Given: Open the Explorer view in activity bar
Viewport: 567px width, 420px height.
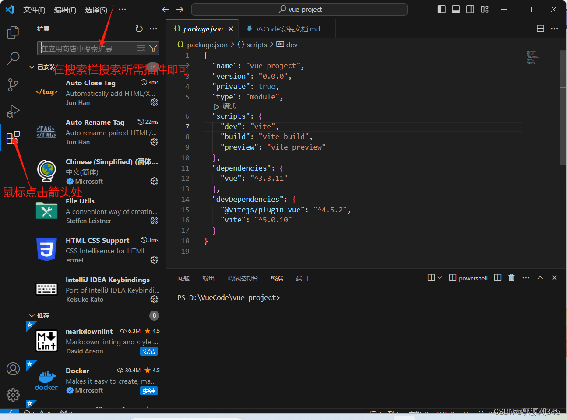Looking at the screenshot, I should 13,32.
